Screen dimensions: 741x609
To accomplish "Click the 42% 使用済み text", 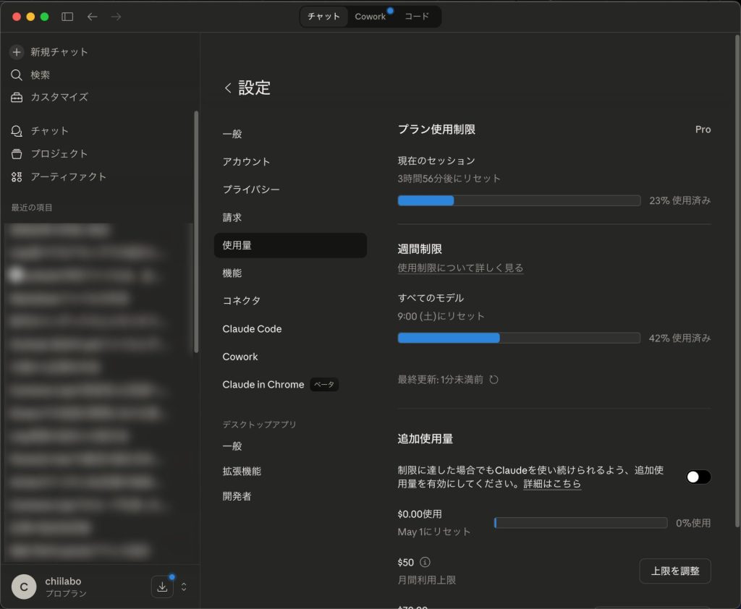I will (679, 338).
